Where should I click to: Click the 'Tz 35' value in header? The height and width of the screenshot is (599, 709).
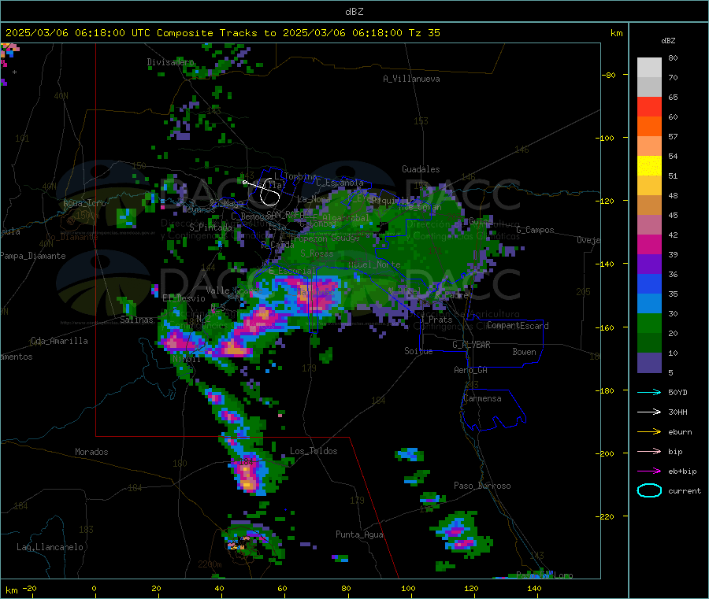click(425, 33)
